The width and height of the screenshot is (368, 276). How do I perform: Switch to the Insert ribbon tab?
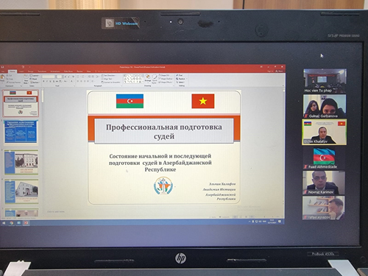tap(21, 71)
